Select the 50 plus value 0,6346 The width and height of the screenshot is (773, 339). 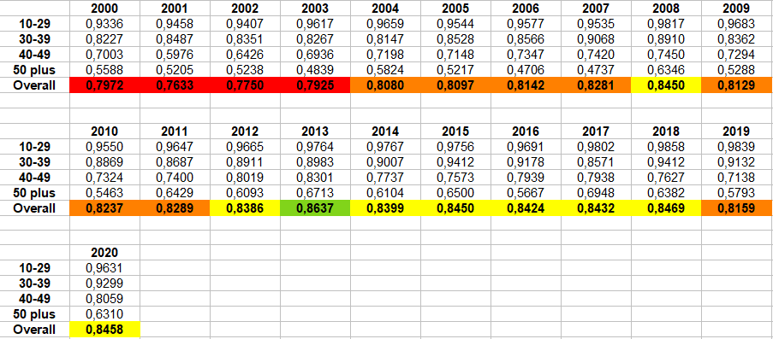point(665,70)
